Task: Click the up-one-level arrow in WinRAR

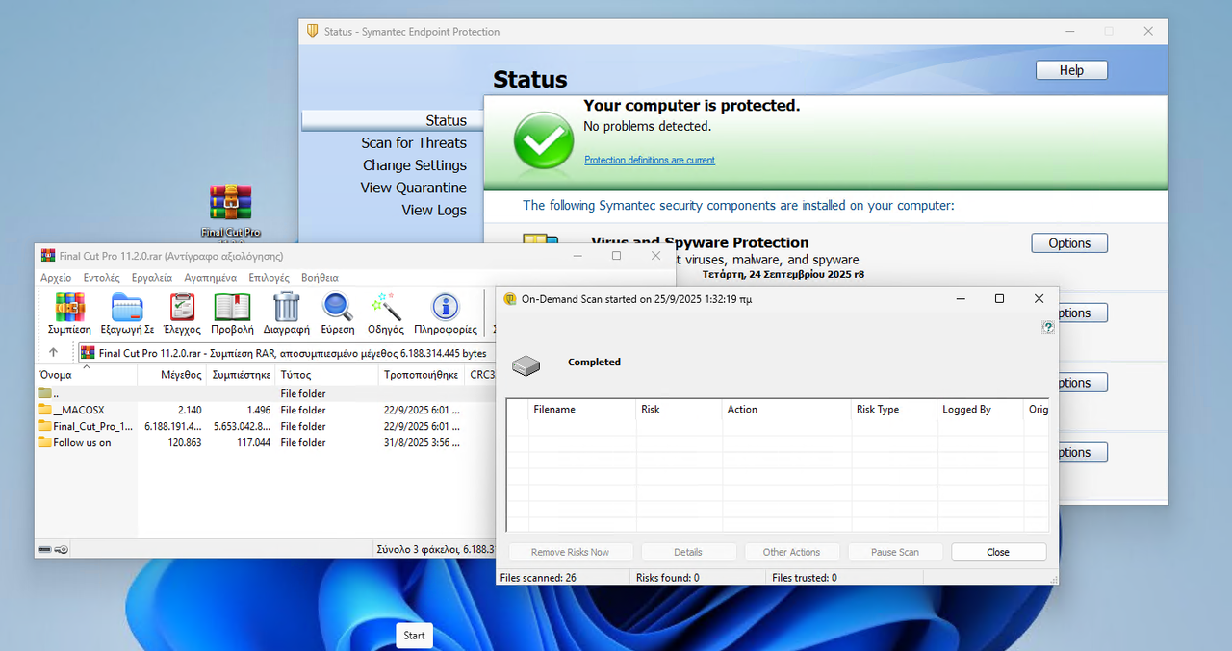Action: coord(54,352)
